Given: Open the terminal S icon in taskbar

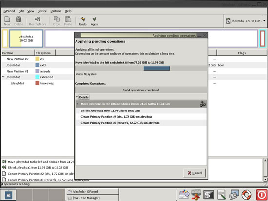Looking at the screenshot, I should pyautogui.click(x=209, y=195).
